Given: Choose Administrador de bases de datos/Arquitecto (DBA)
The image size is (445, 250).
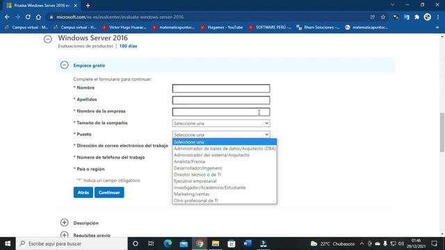Looking at the screenshot, I should point(225,149).
